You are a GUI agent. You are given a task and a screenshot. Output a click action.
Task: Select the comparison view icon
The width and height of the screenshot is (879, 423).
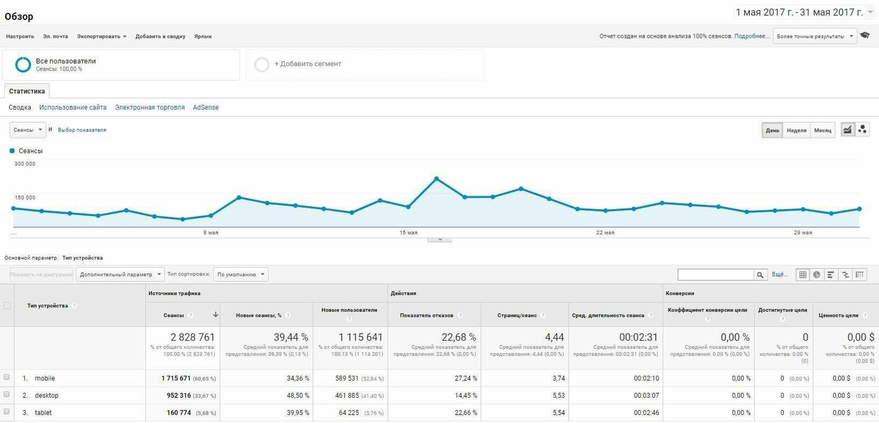click(x=845, y=274)
